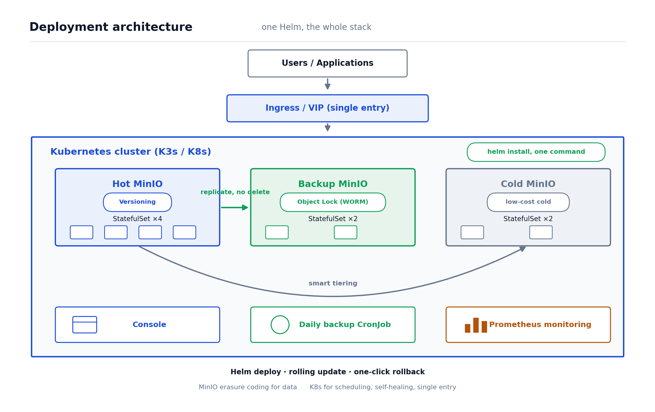The image size is (655, 412).
Task: Click the MinIO erasure coding for data text
Action: [x=248, y=387]
